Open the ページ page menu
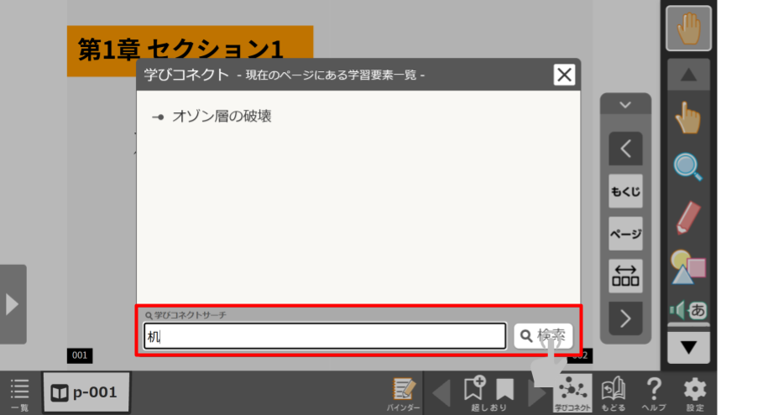The height and width of the screenshot is (415, 778). (x=625, y=234)
